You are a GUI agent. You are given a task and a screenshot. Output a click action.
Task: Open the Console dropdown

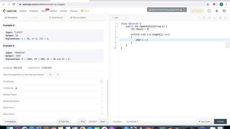point(118,121)
